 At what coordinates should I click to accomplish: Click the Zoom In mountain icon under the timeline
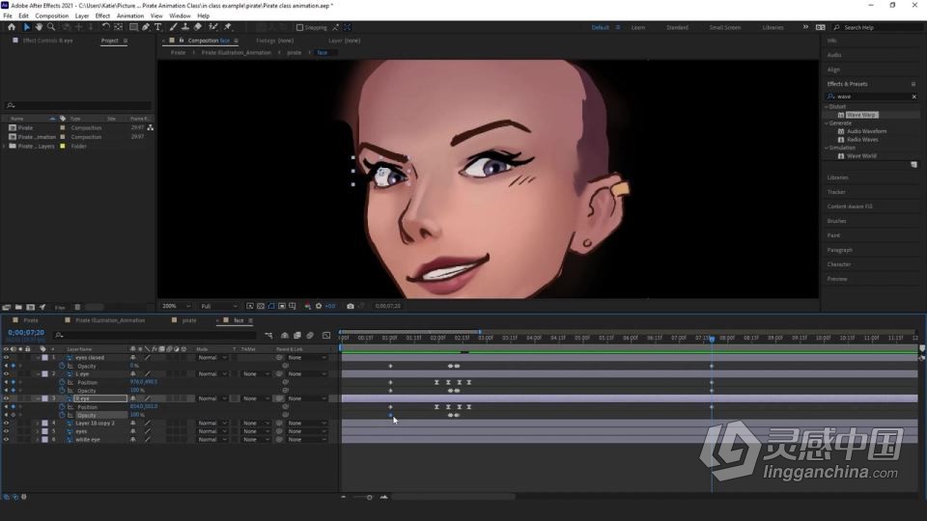click(x=384, y=498)
